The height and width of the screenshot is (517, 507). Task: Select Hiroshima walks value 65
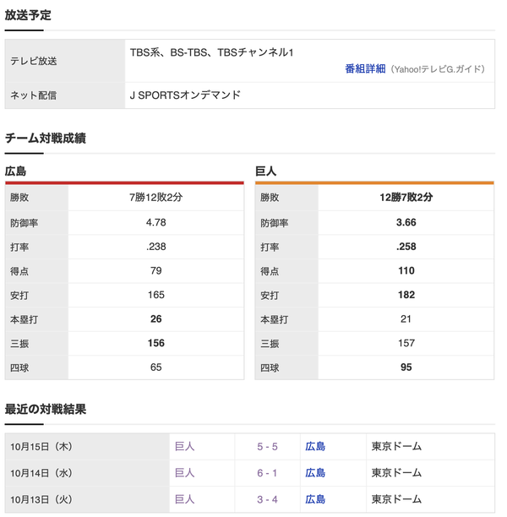pyautogui.click(x=155, y=367)
